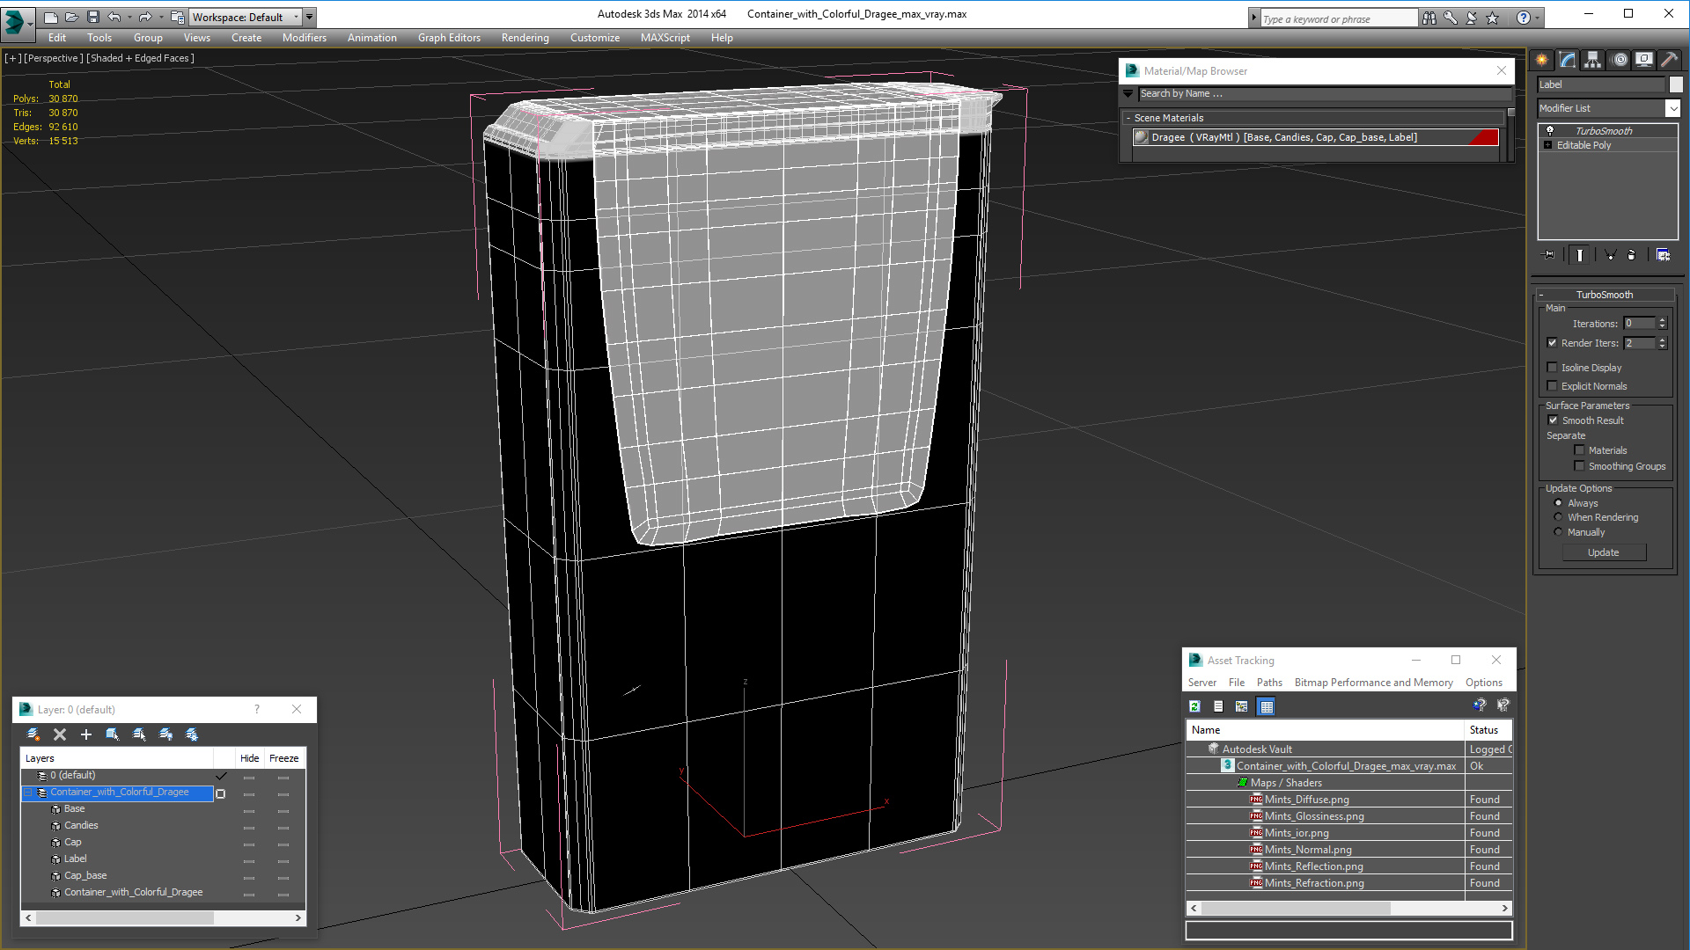Click the Search by Name field

pyautogui.click(x=1325, y=93)
